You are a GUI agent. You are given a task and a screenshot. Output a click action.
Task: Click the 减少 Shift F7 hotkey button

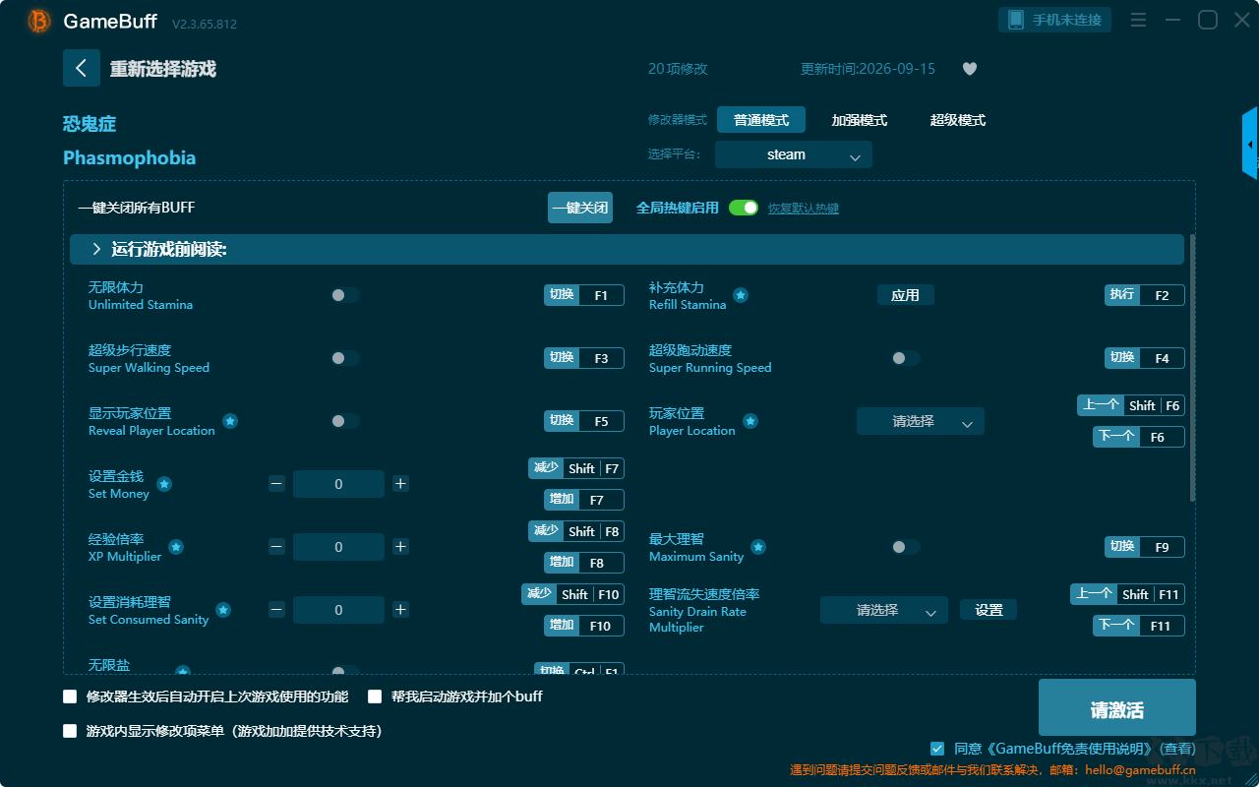pyautogui.click(x=576, y=468)
